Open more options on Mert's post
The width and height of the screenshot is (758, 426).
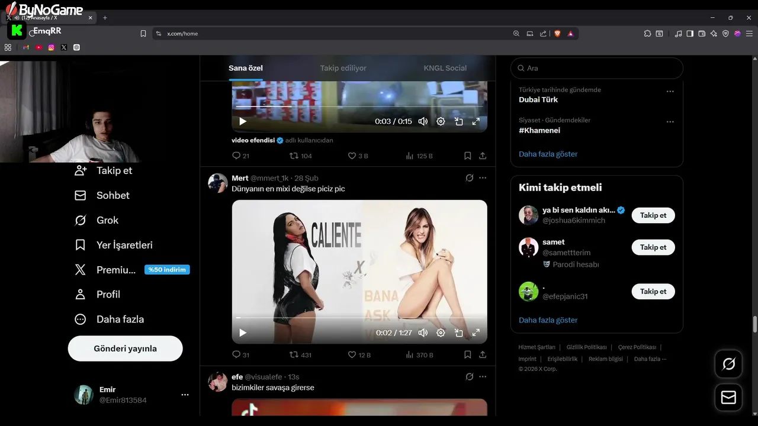(x=483, y=177)
